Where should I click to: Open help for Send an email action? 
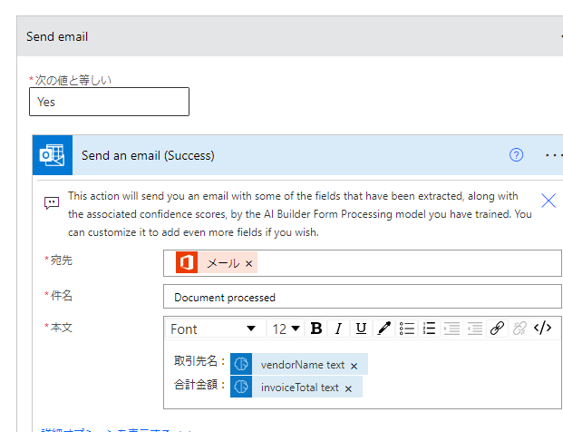pyautogui.click(x=517, y=155)
